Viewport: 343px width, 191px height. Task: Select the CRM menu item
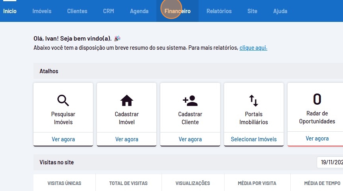[108, 11]
